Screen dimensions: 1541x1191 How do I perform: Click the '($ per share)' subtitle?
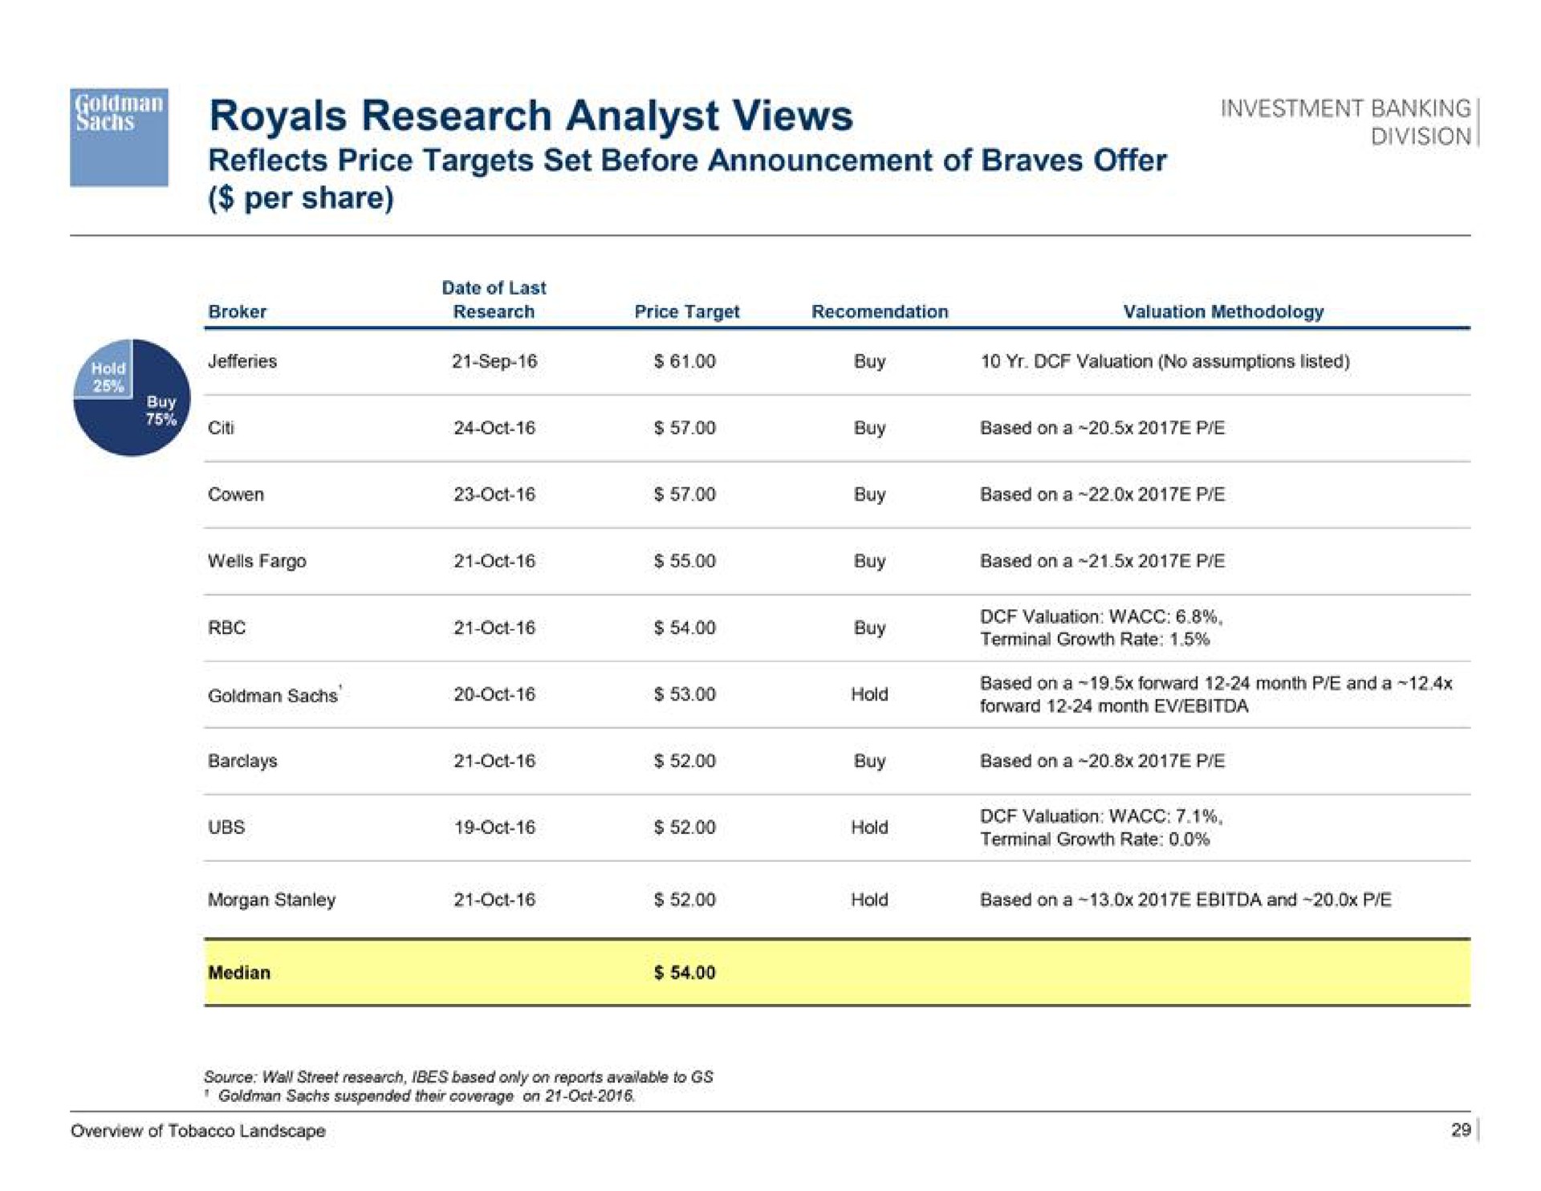click(301, 198)
